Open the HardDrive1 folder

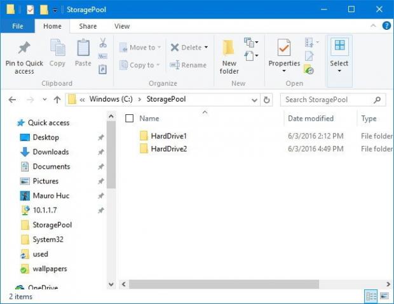point(168,136)
